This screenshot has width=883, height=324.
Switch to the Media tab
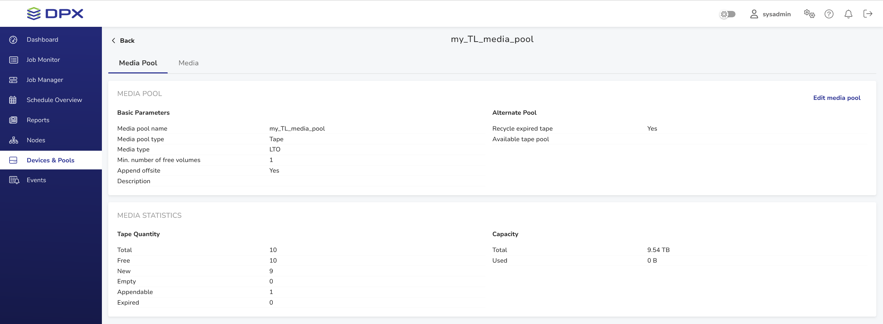pos(189,63)
